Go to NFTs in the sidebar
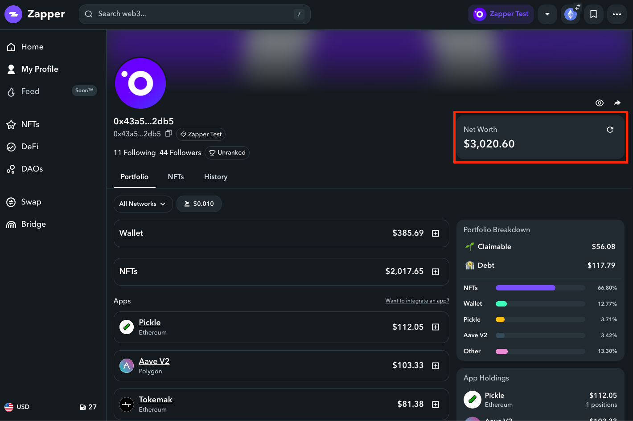 (x=23, y=124)
